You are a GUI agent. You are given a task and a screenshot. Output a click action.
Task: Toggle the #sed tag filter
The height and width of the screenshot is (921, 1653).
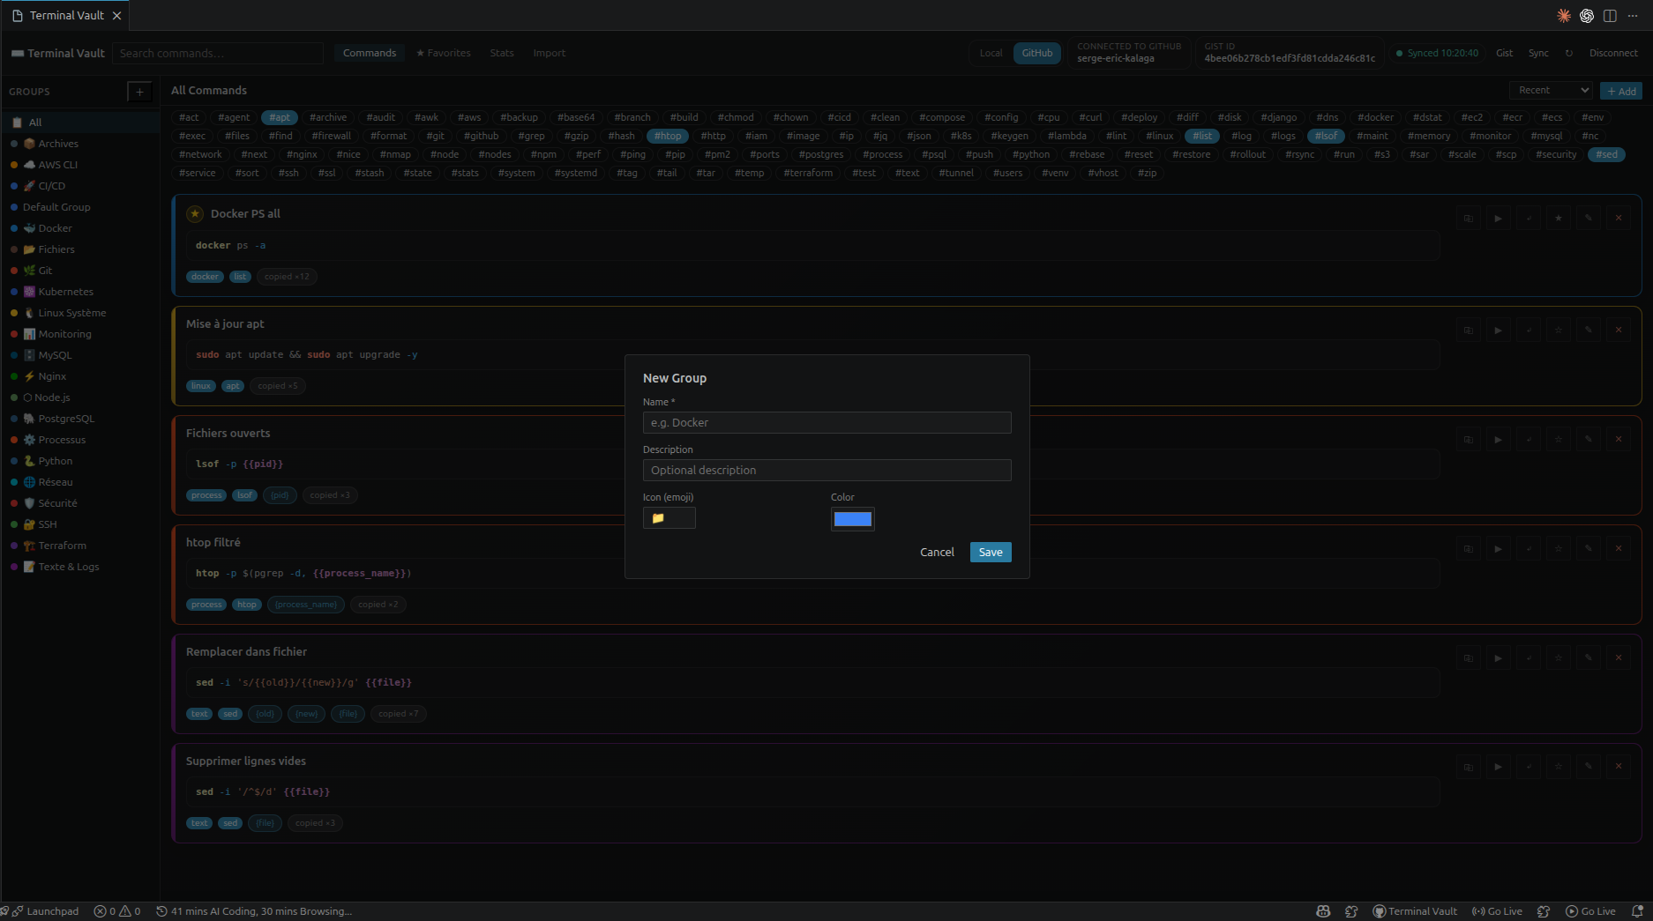(1607, 154)
